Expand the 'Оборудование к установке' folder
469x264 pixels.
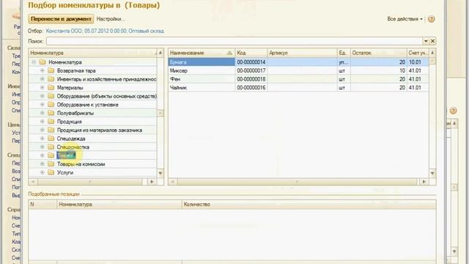43,104
